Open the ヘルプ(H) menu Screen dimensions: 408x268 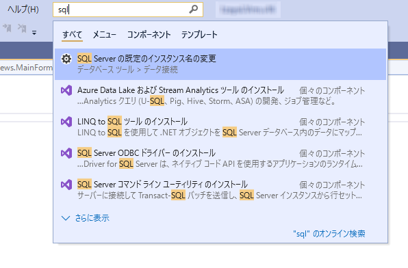tap(23, 10)
